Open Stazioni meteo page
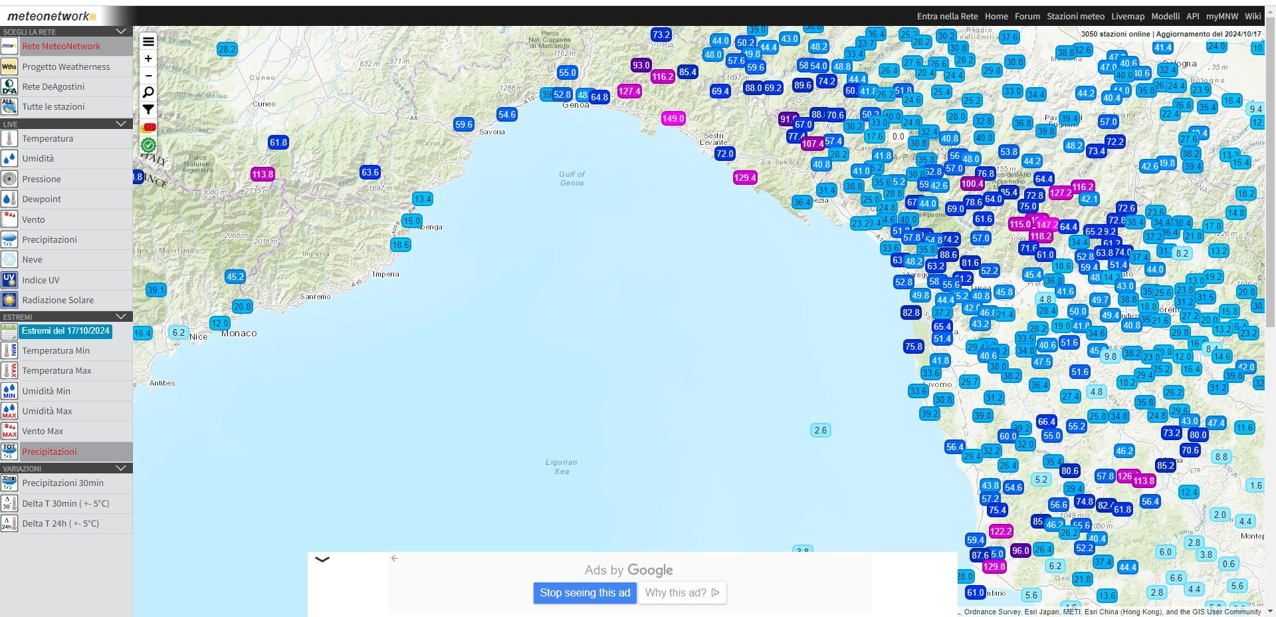The image size is (1276, 617). [x=1075, y=16]
